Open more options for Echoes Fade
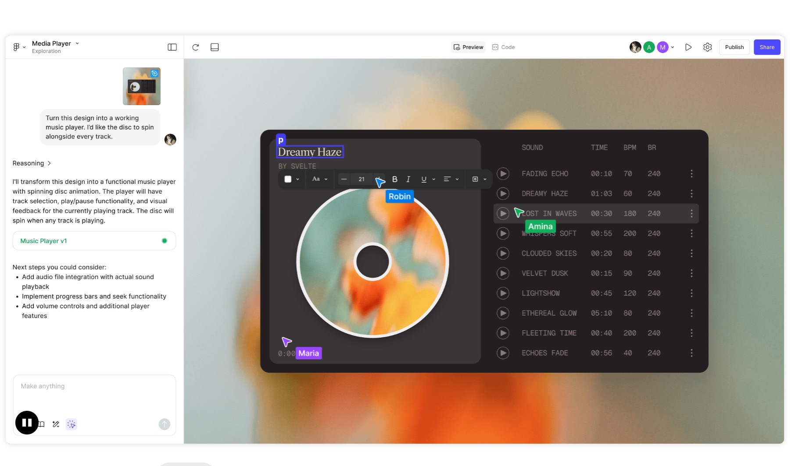 pos(691,353)
